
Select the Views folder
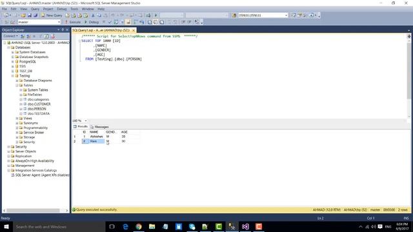pyautogui.click(x=28, y=119)
